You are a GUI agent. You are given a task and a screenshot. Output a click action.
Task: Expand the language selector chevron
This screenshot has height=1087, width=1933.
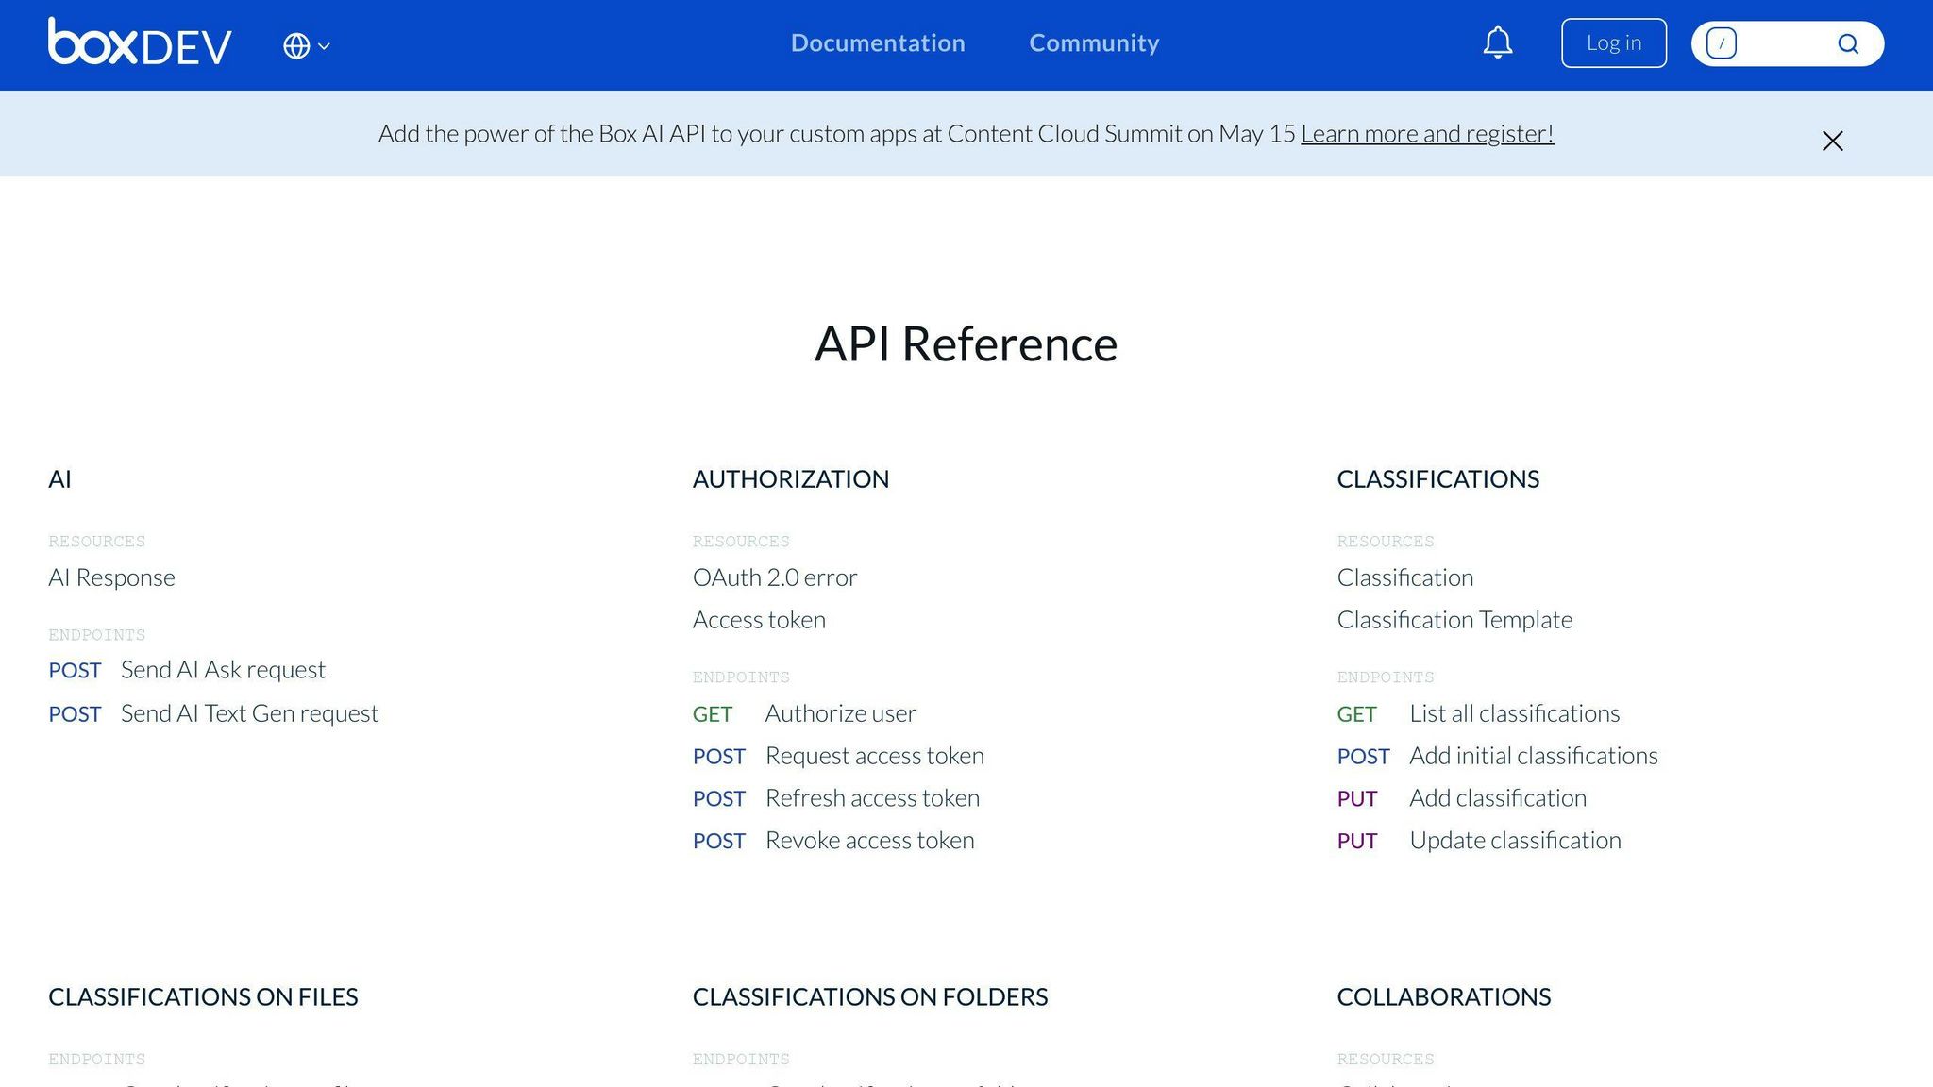[322, 45]
